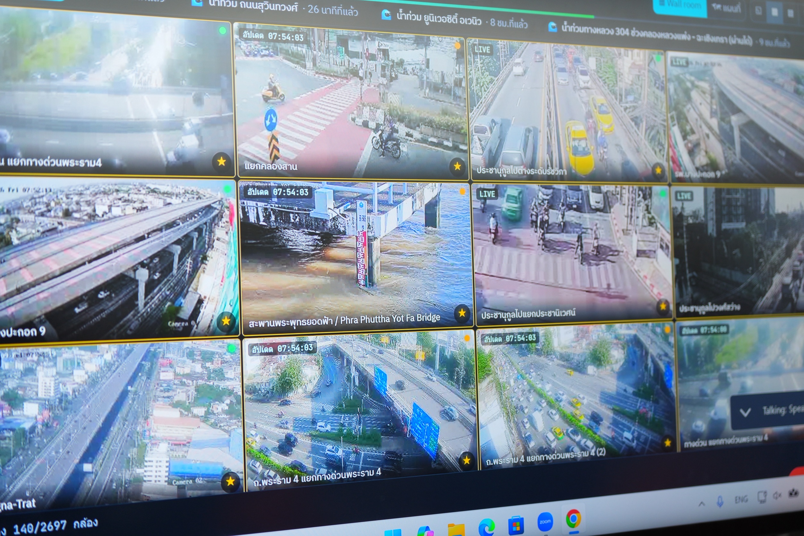Image resolution: width=804 pixels, height=536 pixels.
Task: Switch to the Wall room tab
Action: pyautogui.click(x=680, y=6)
